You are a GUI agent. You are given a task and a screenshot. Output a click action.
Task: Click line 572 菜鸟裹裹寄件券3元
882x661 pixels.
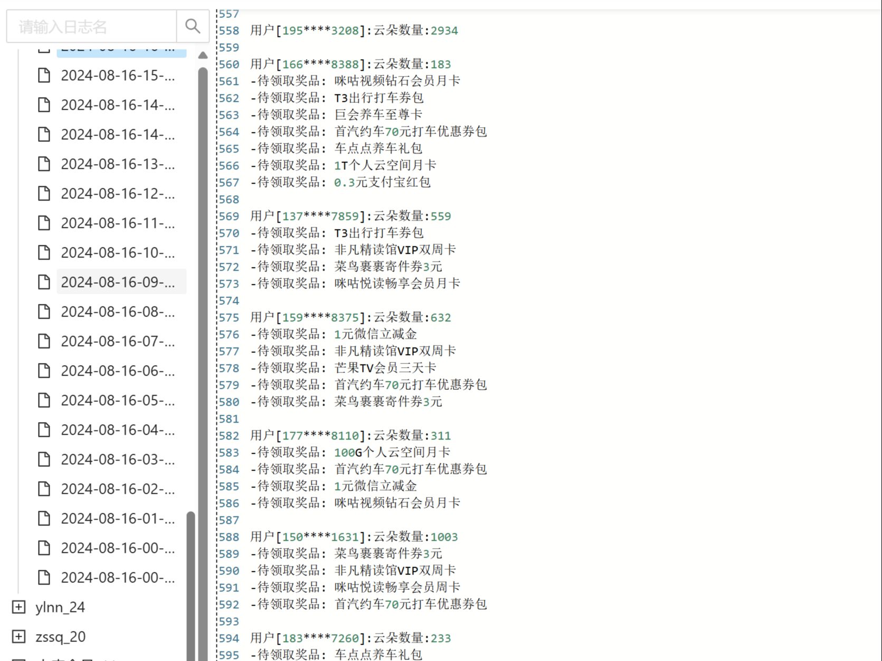pyautogui.click(x=346, y=267)
